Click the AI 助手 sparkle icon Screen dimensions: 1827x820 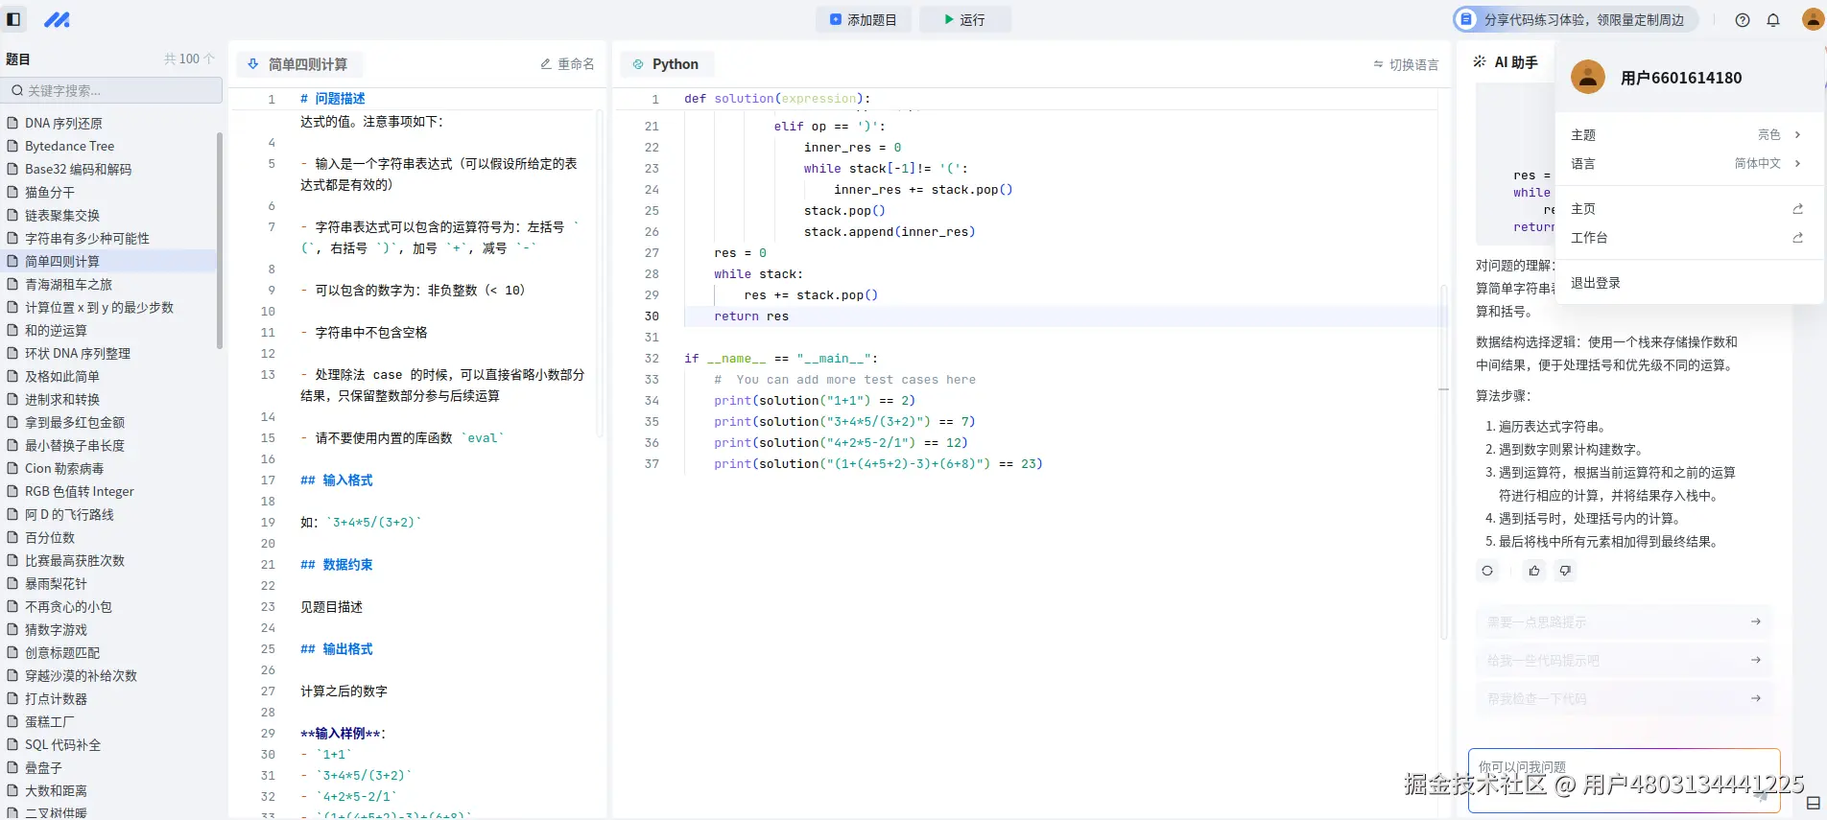pyautogui.click(x=1480, y=61)
